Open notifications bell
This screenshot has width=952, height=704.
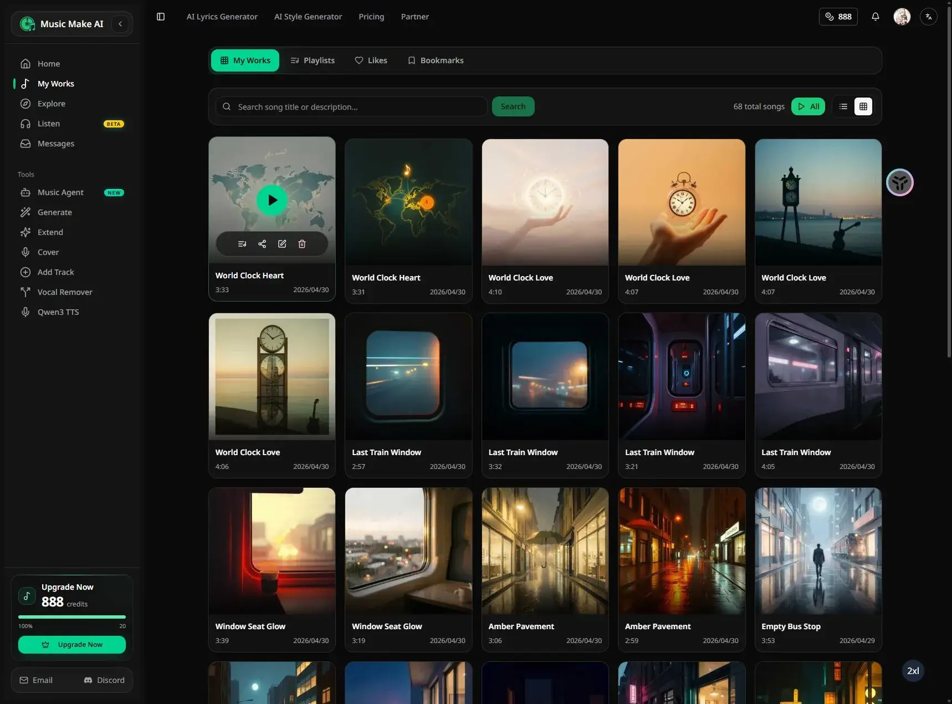pyautogui.click(x=875, y=17)
